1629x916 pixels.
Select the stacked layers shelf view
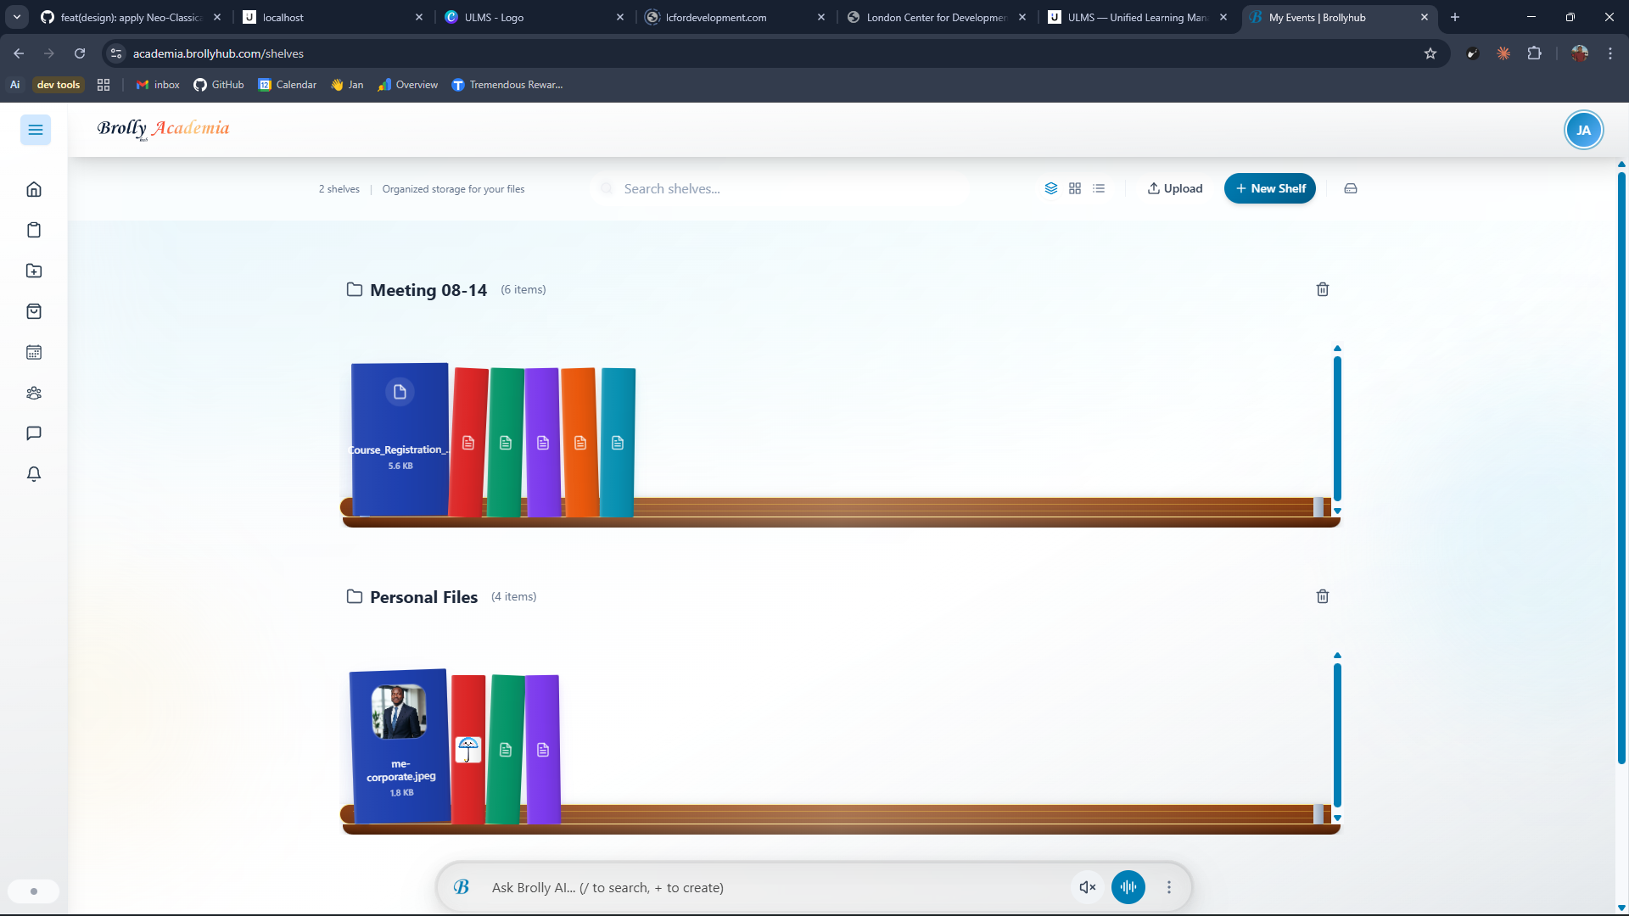tap(1051, 188)
